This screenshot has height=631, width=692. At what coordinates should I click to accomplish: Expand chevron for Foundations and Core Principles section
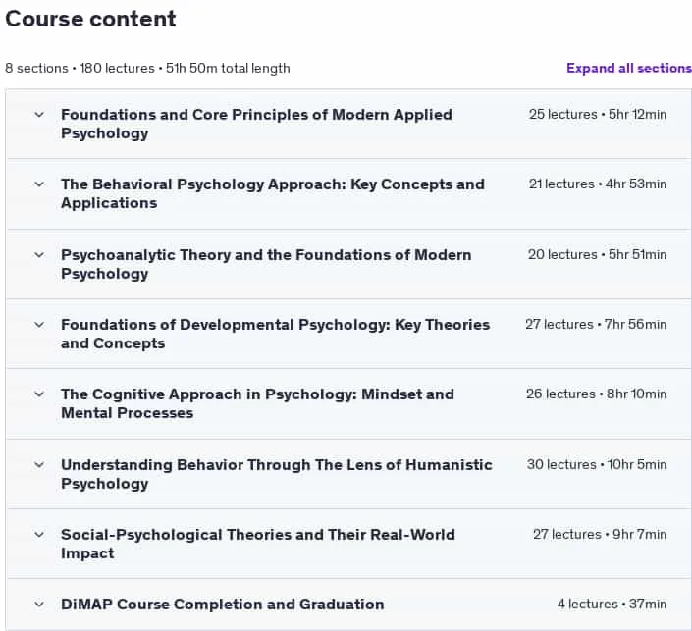coord(39,115)
